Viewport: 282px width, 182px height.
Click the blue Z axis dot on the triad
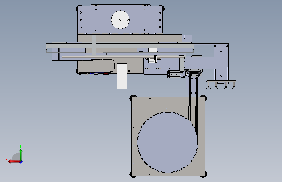(21, 162)
